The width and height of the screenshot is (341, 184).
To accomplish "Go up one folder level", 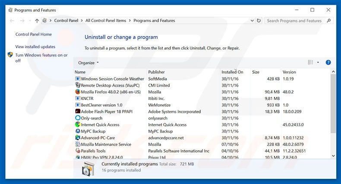I will 37,21.
